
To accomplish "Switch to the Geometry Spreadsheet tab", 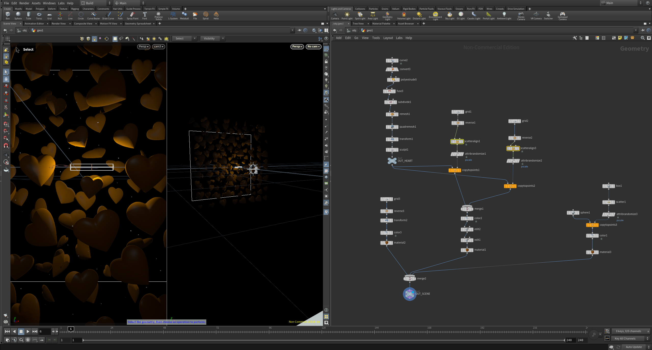I will click(x=138, y=23).
